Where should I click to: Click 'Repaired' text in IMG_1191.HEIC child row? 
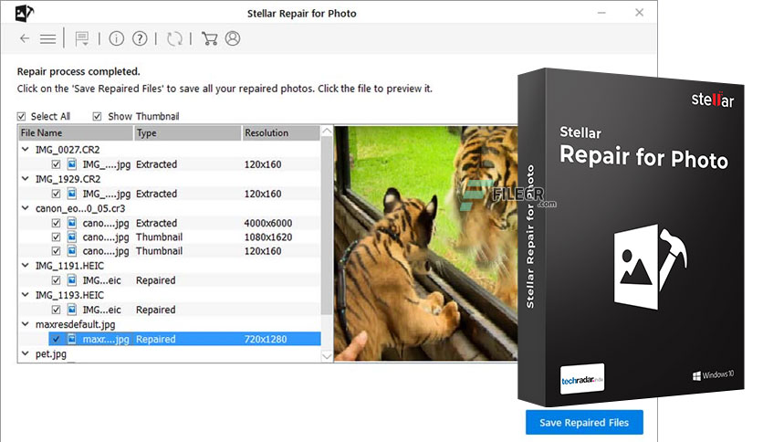pos(156,280)
